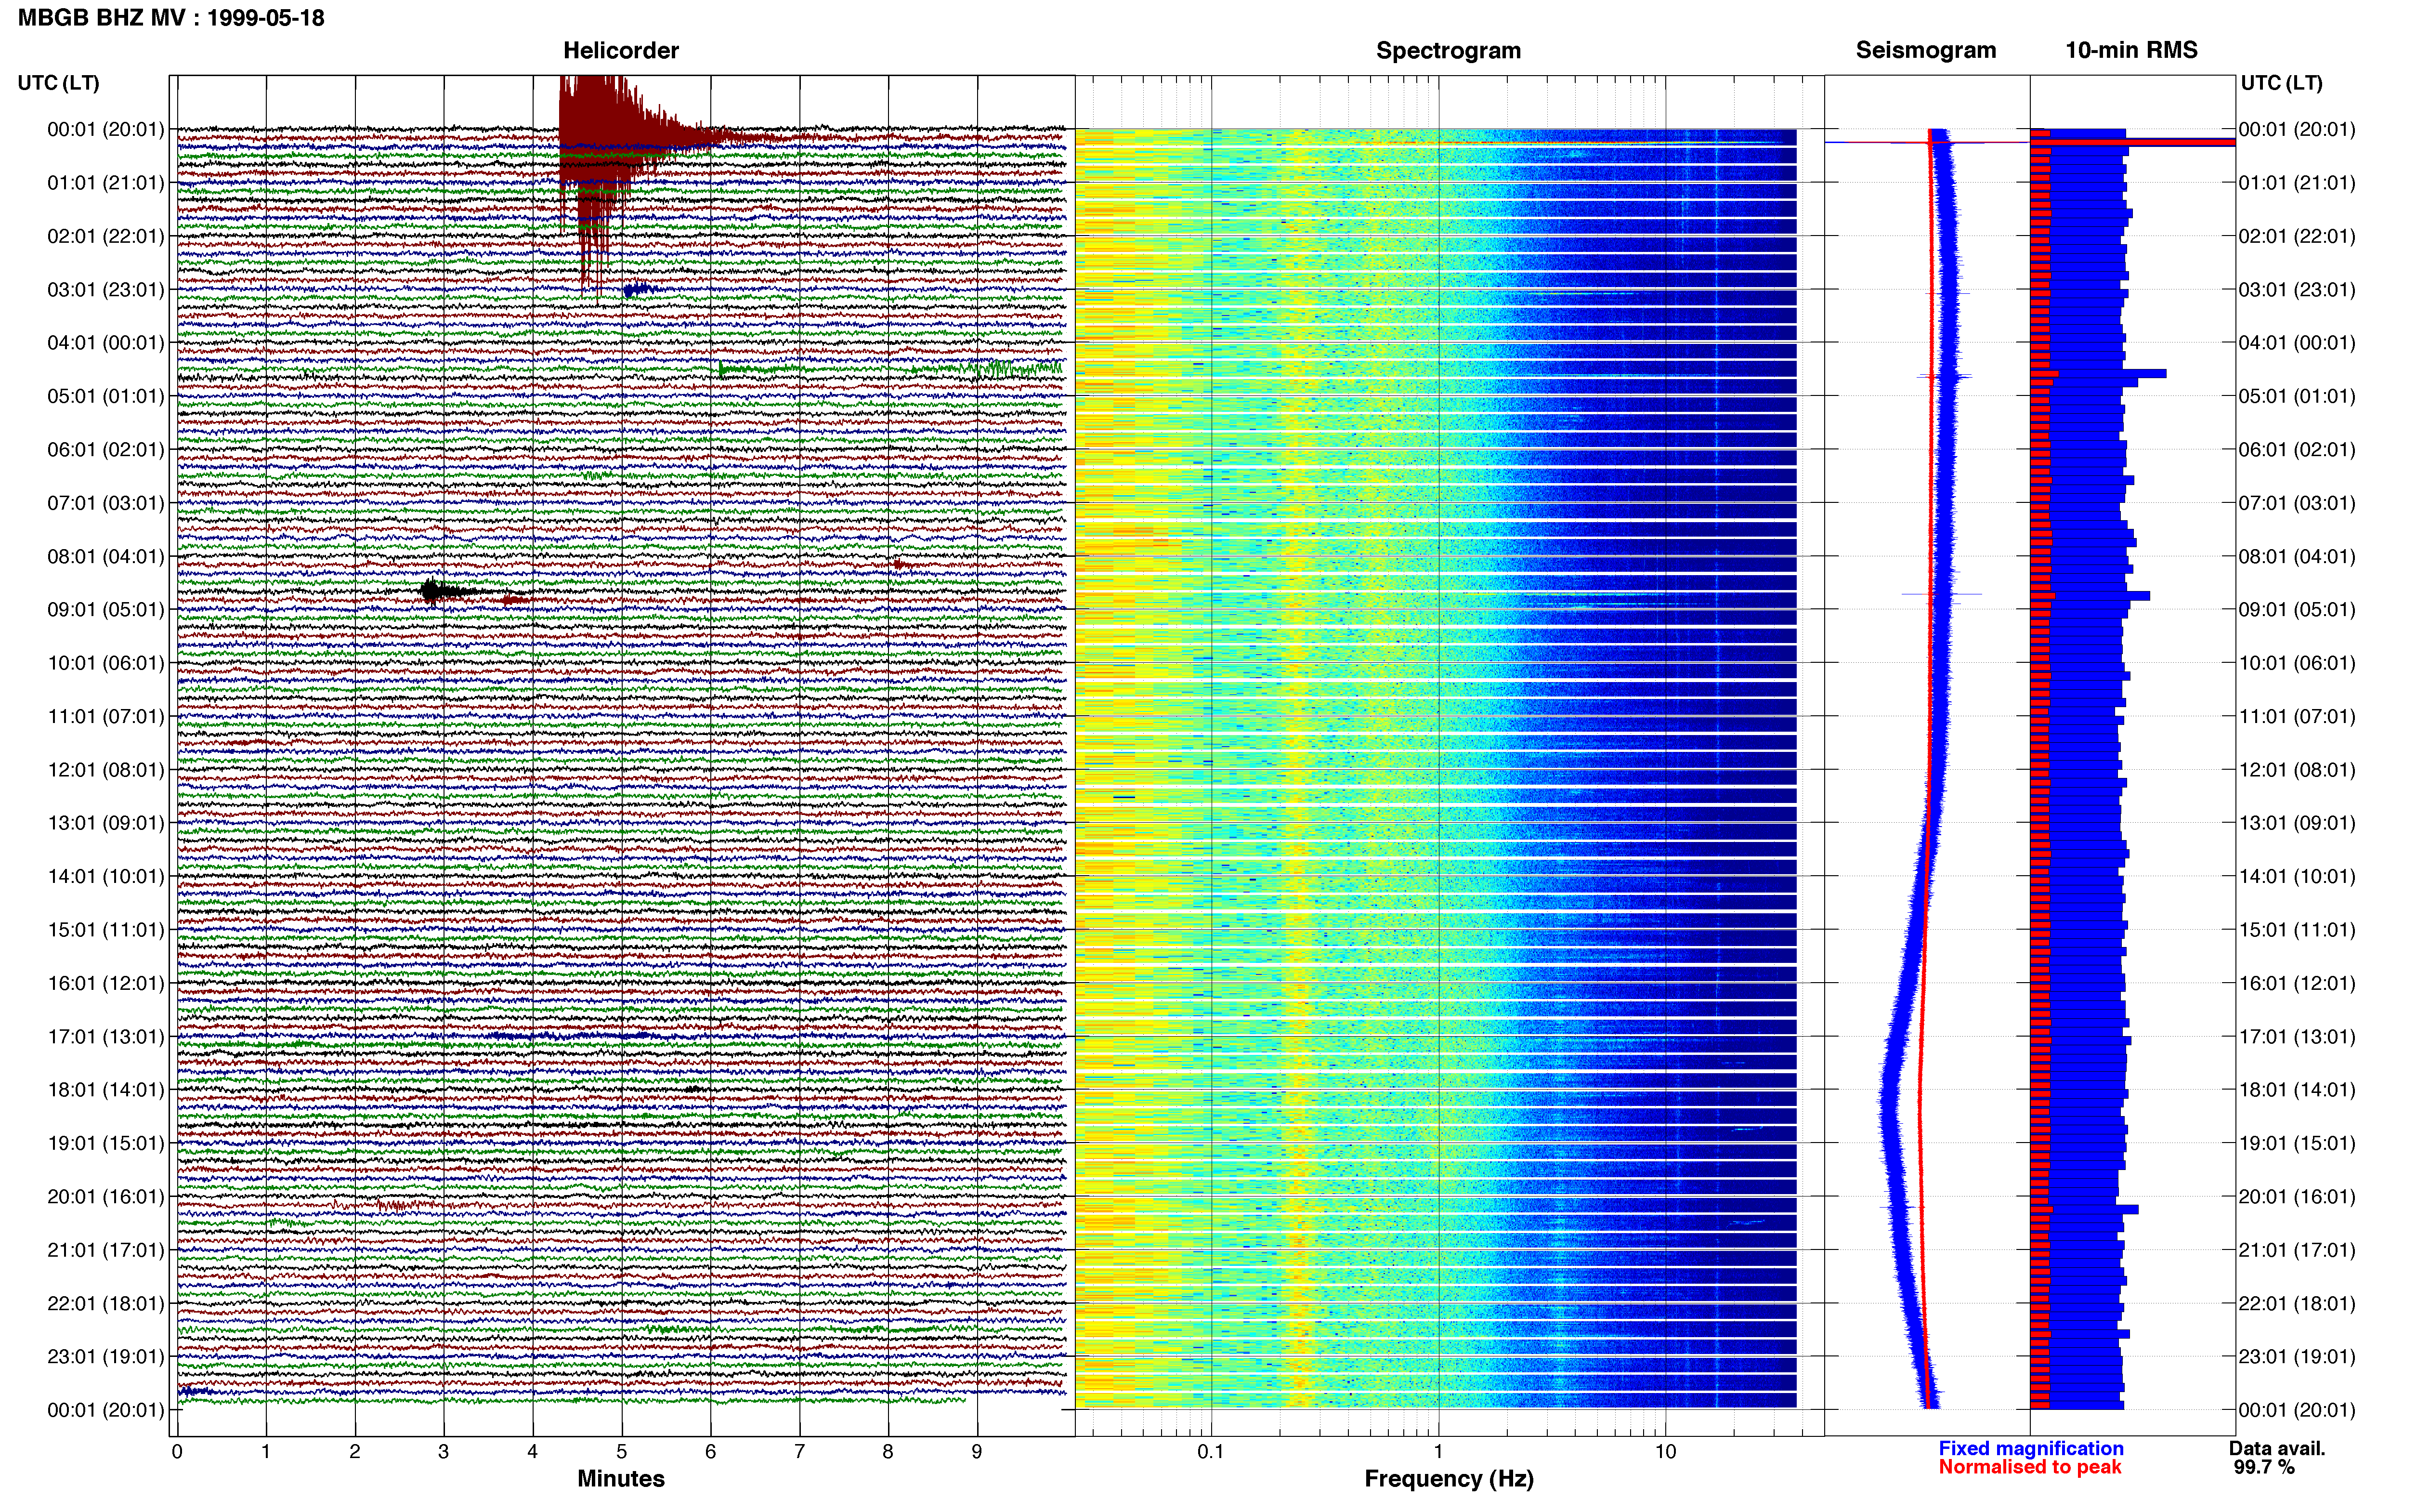This screenshot has width=2417, height=1512.
Task: Click left time label '22:01 (18:01)'
Action: coord(106,1303)
